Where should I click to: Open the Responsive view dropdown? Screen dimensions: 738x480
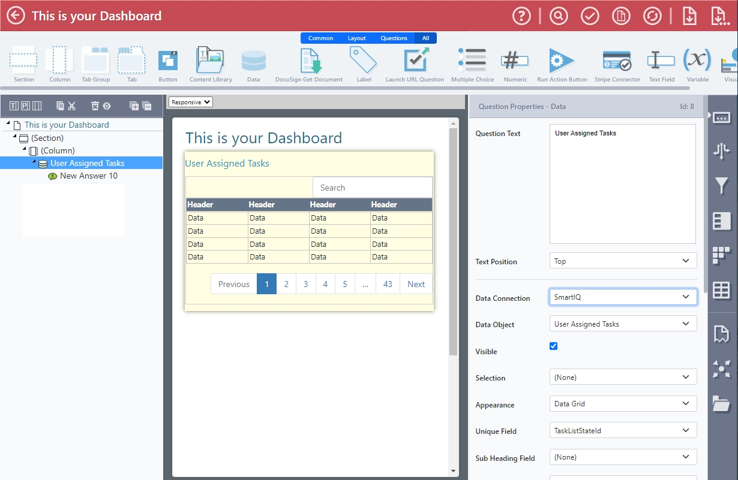pyautogui.click(x=191, y=102)
